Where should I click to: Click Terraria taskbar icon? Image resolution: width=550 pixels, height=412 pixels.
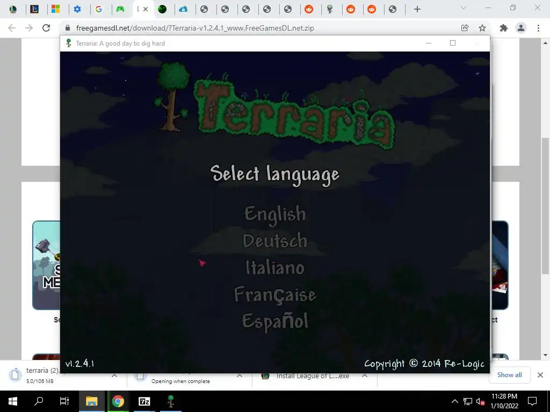[170, 401]
